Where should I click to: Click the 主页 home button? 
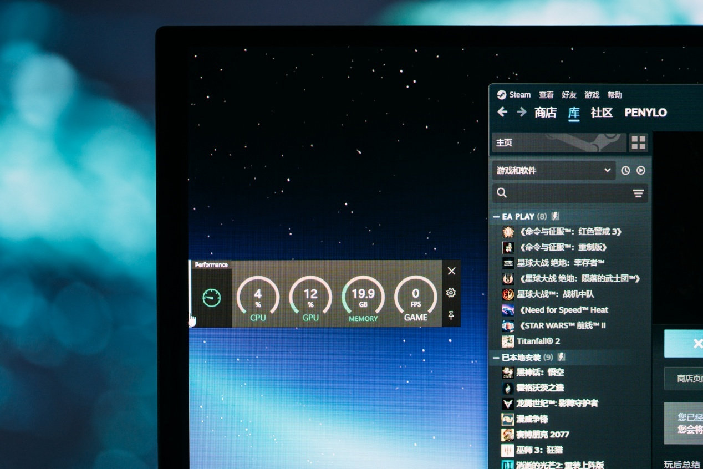click(559, 142)
